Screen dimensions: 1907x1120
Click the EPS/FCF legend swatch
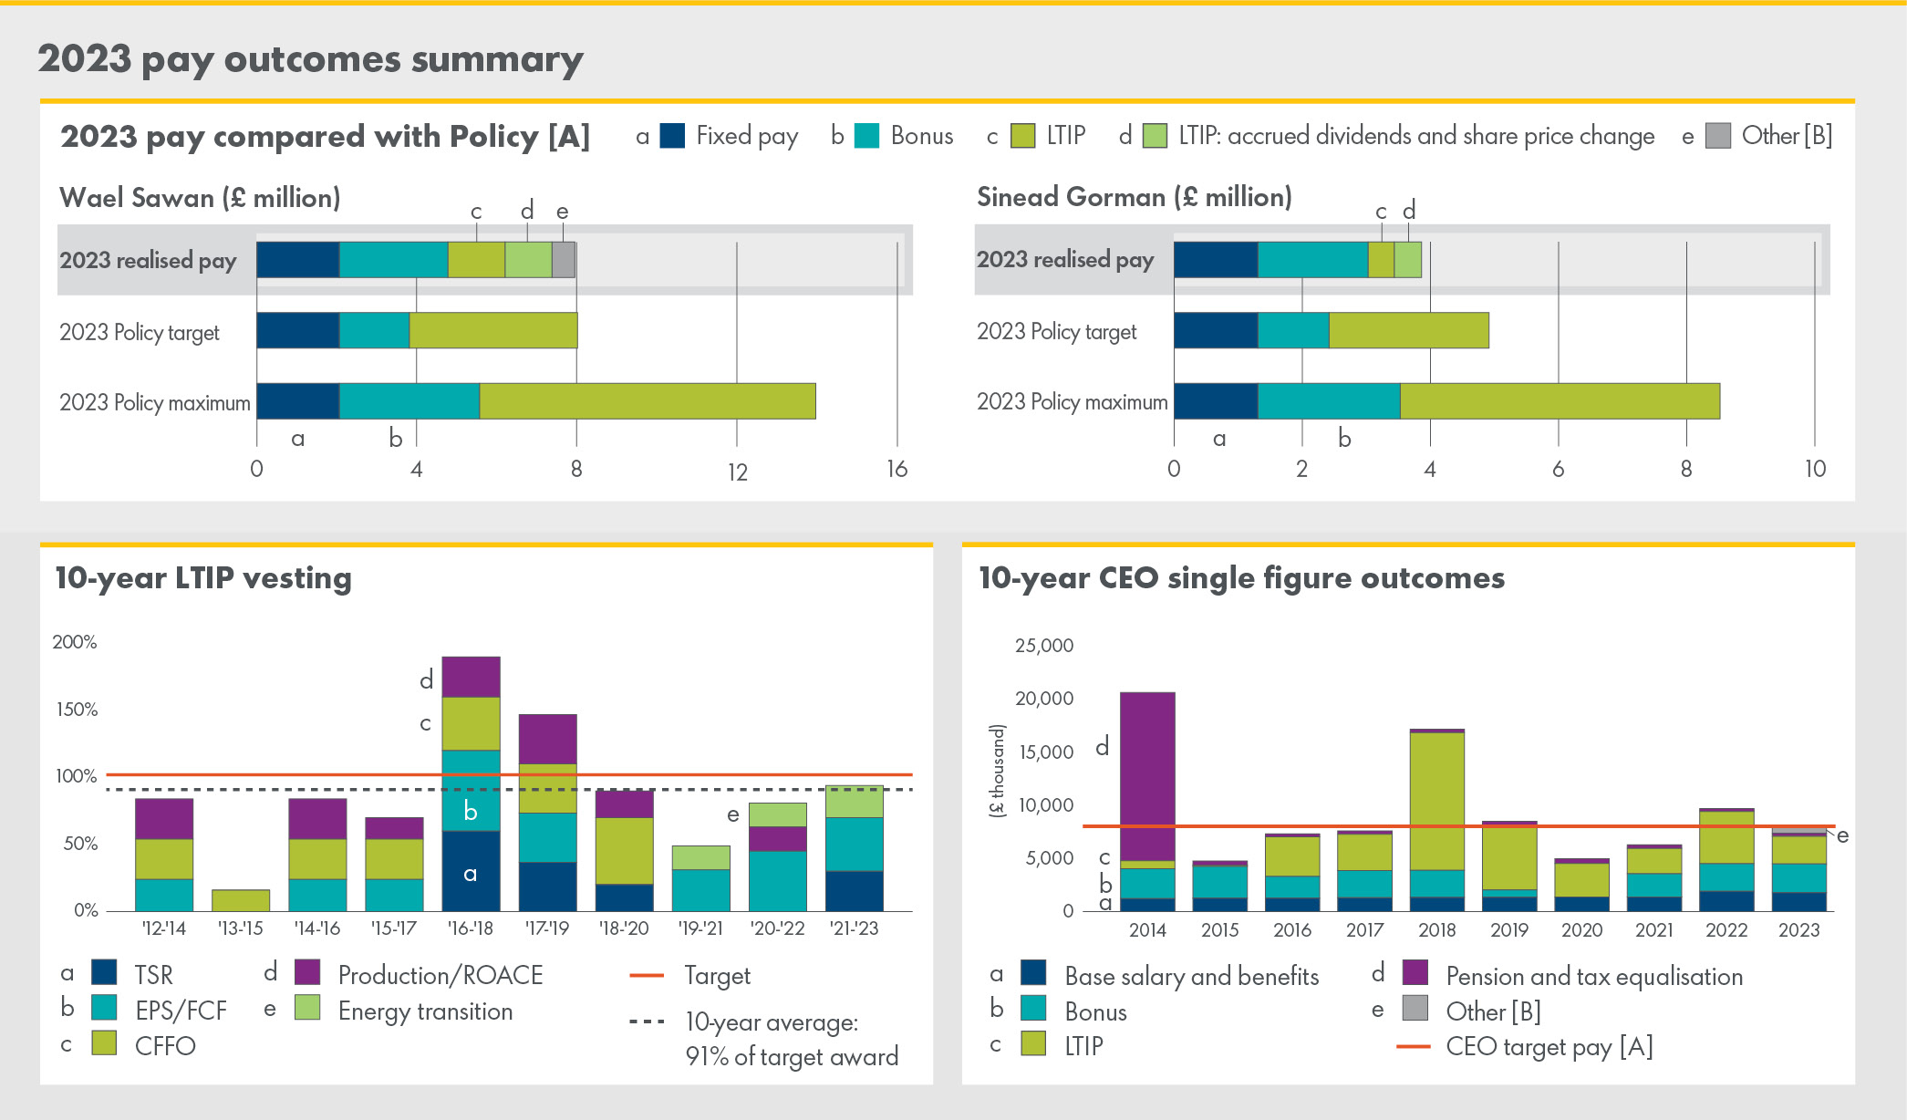(104, 1008)
